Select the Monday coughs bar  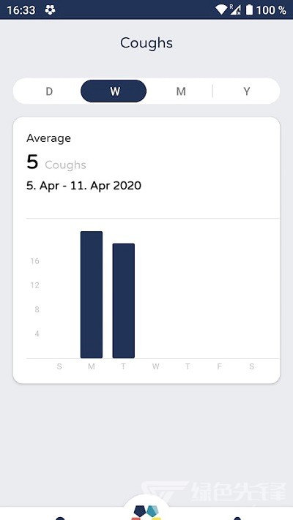tap(92, 295)
